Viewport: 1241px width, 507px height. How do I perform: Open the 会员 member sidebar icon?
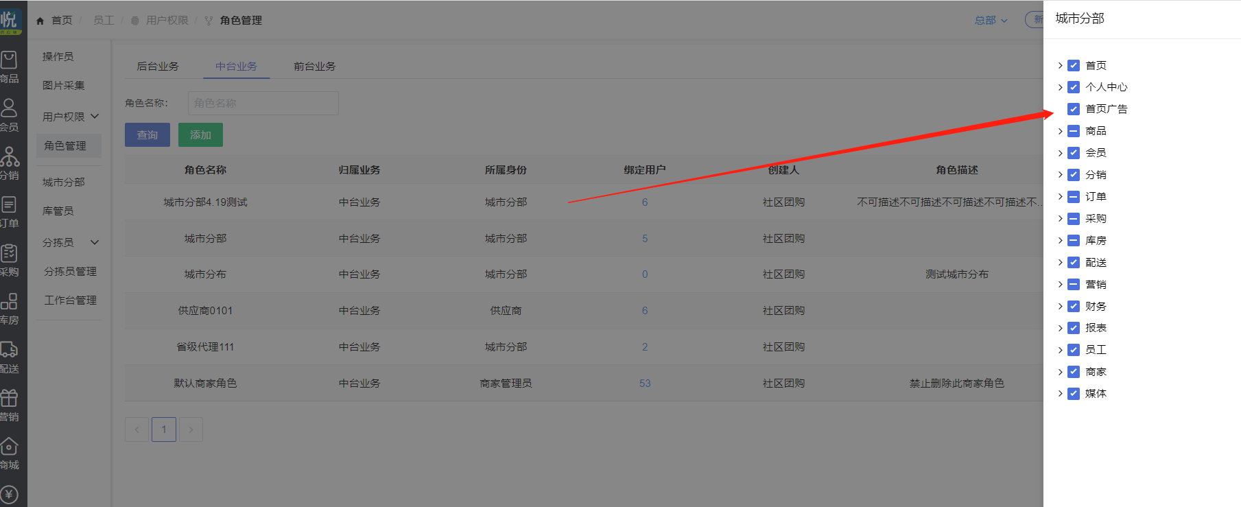(x=9, y=108)
